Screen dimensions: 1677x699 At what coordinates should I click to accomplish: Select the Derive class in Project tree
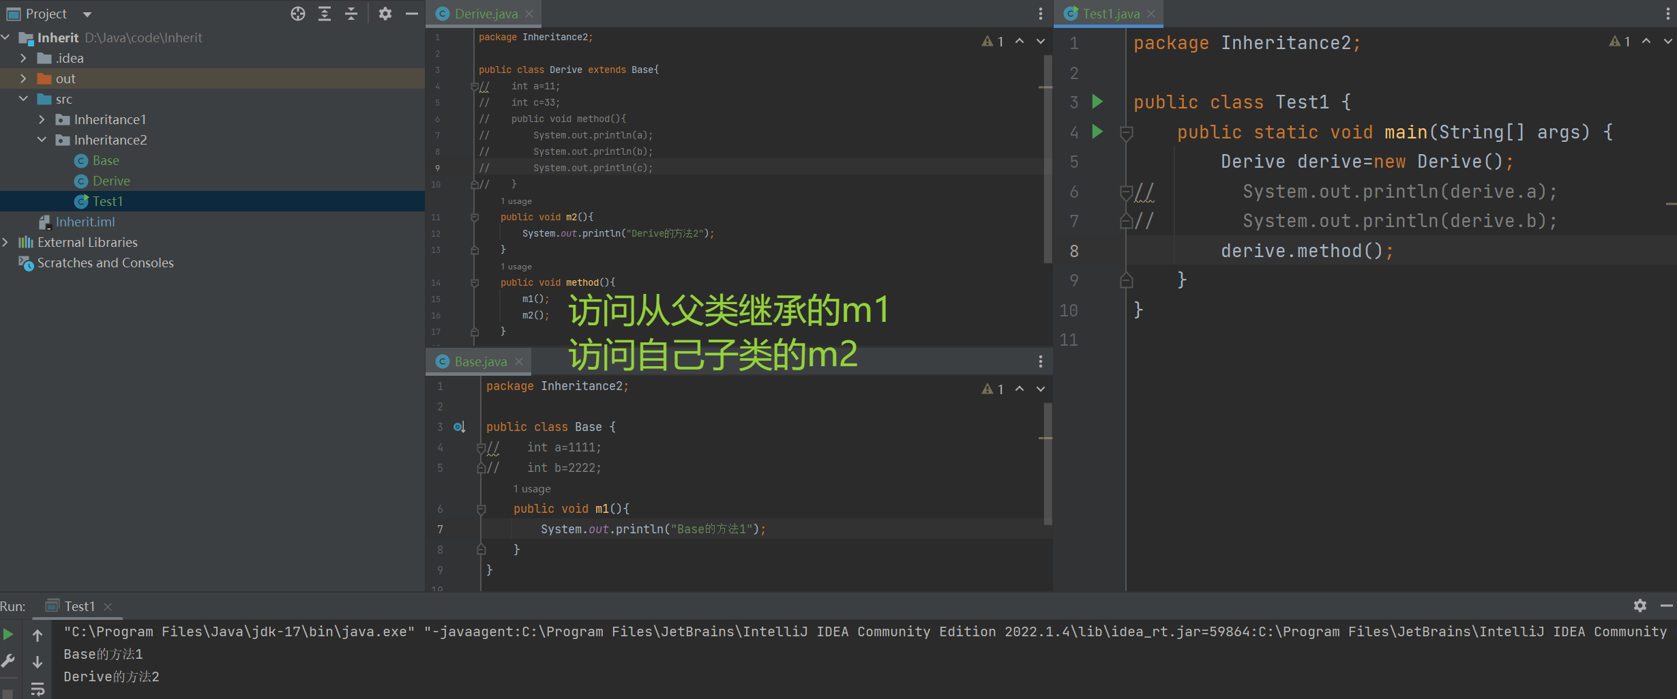point(109,181)
